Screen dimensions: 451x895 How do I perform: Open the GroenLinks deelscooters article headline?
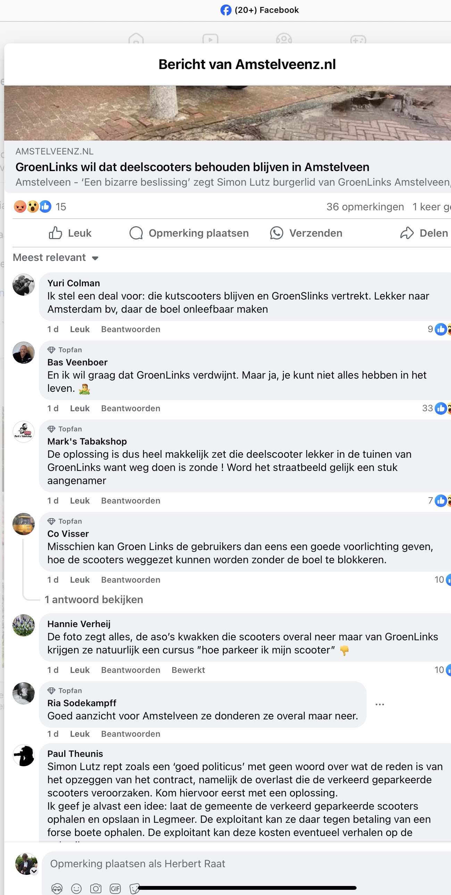coord(192,167)
